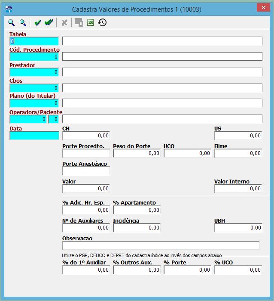Screen dimensions: 274x301
Task: Focus the cyan Prestador code field
Action: coord(34,72)
